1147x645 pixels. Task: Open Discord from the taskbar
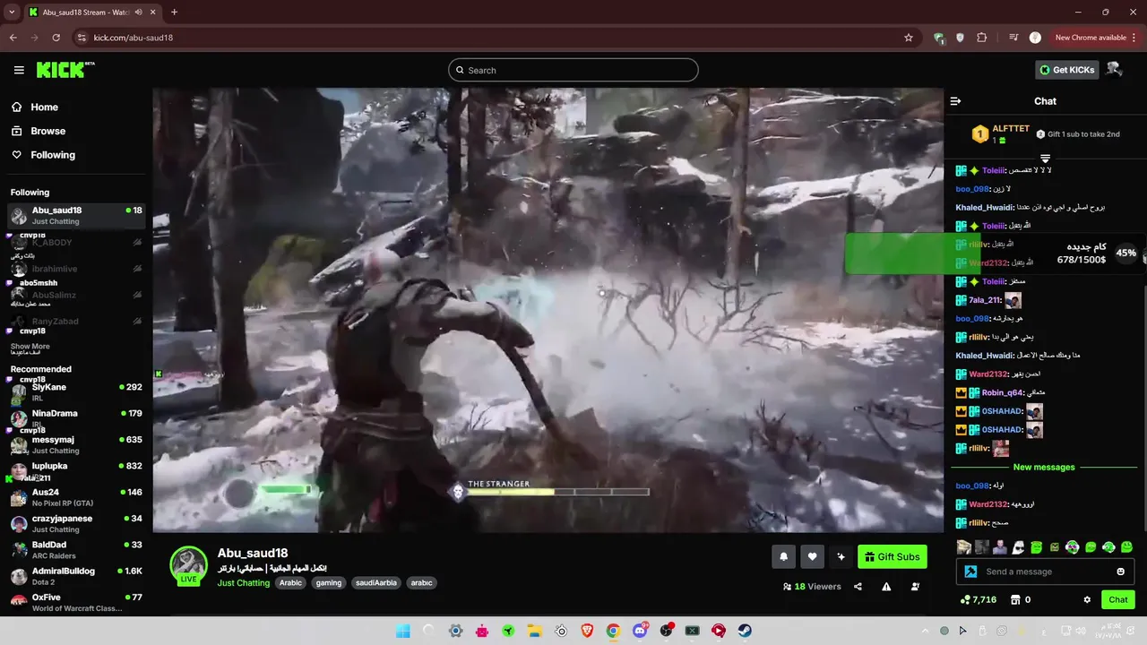point(640,631)
